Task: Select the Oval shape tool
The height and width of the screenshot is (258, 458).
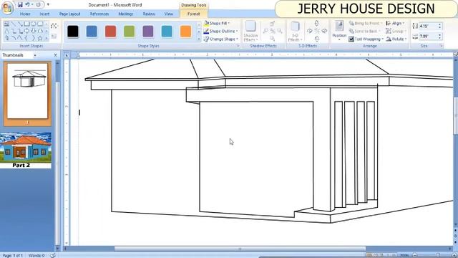Action: point(34,24)
